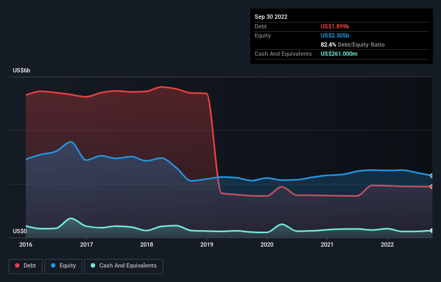Click the US$2.305b equity value
This screenshot has width=441, height=282.
335,35
